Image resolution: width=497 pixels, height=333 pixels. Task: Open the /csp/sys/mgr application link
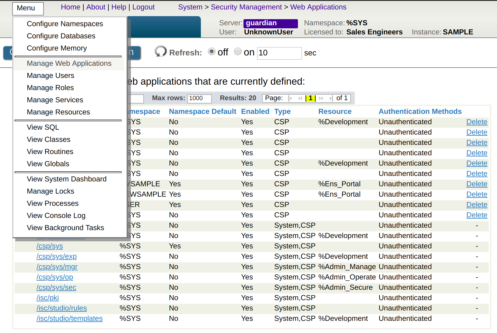(x=57, y=267)
